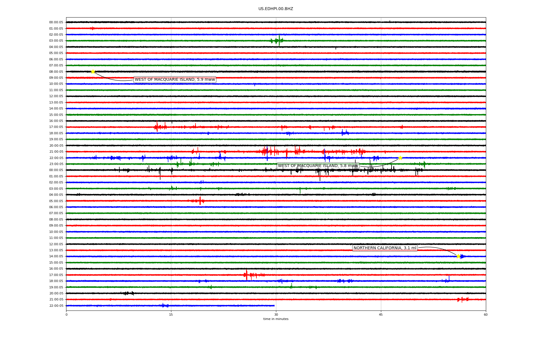Viewport: 552px width, 345px height.
Task: Click the largest green seismic burst near 30 minutes
Action: tap(279, 41)
